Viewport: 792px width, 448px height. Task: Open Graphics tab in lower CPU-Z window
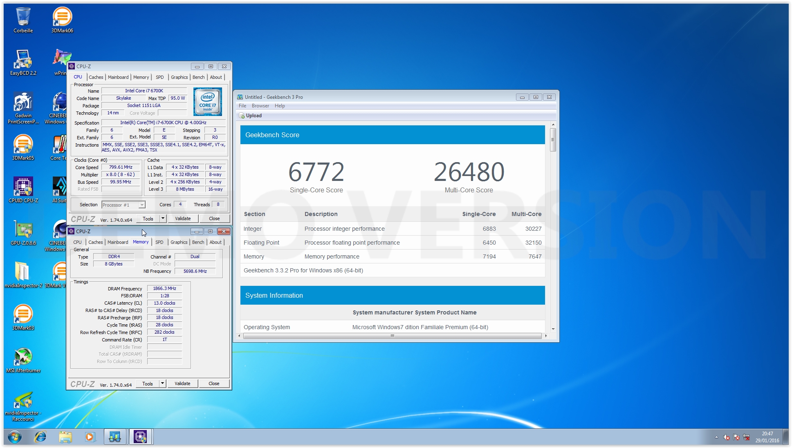point(179,242)
